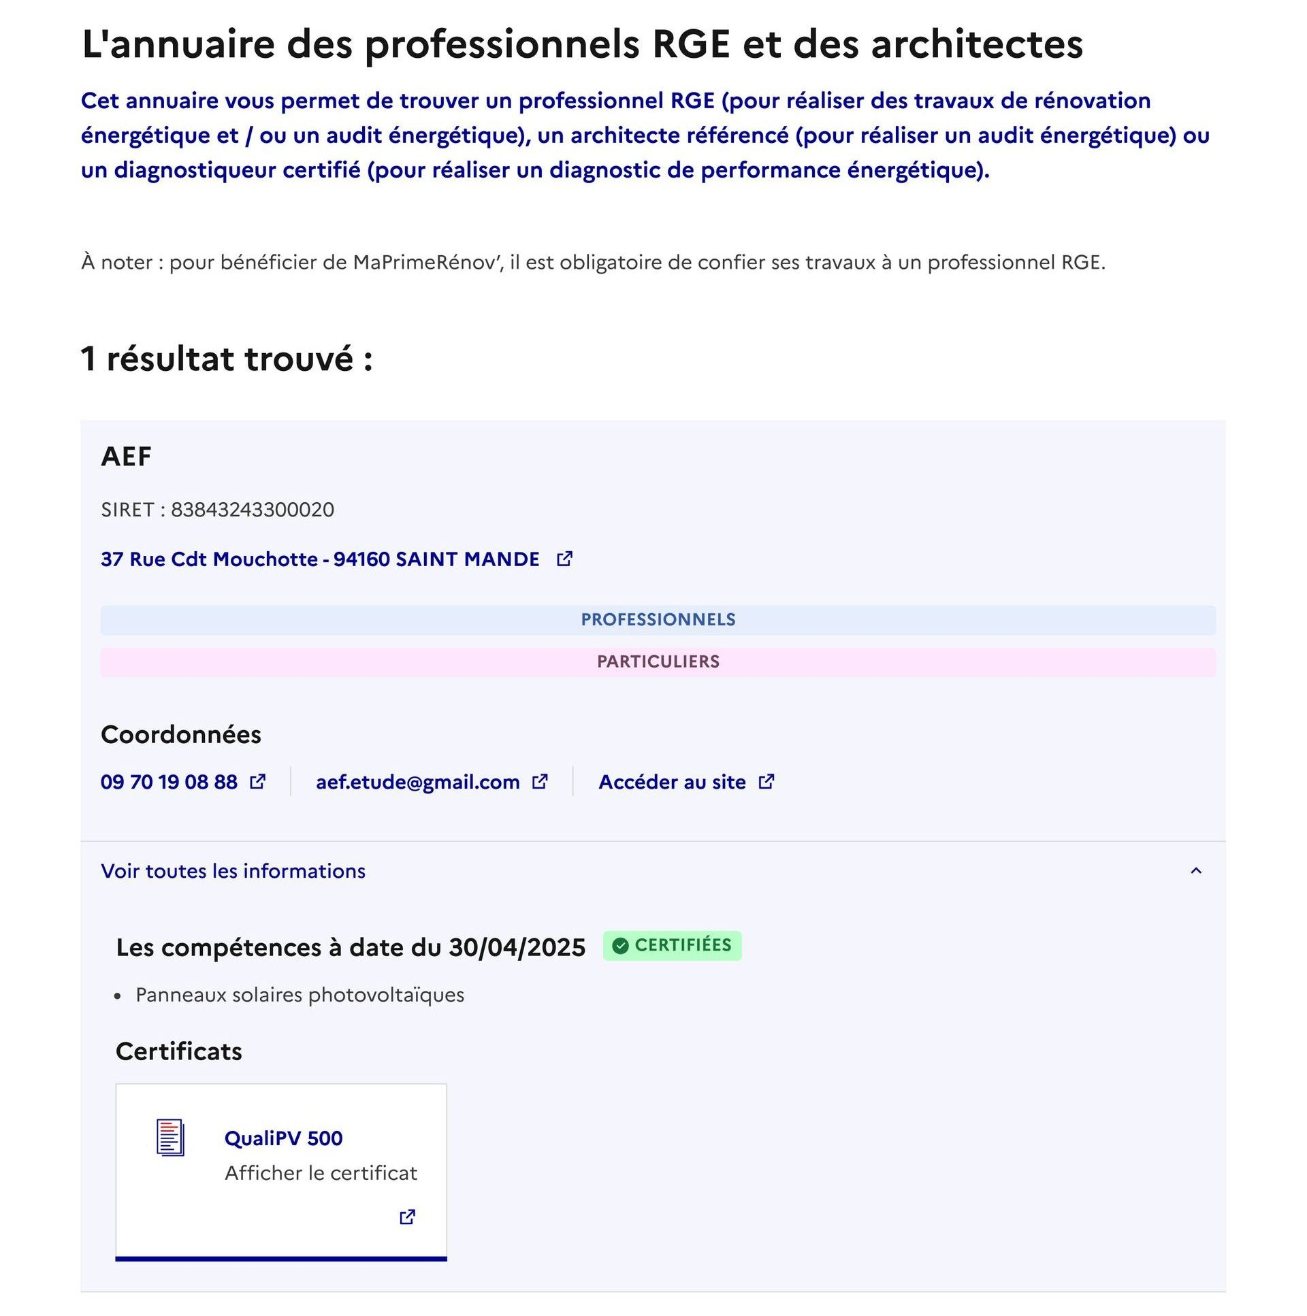Click the blue PROFESSIONNELS badge
This screenshot has width=1307, height=1316.
(x=658, y=620)
